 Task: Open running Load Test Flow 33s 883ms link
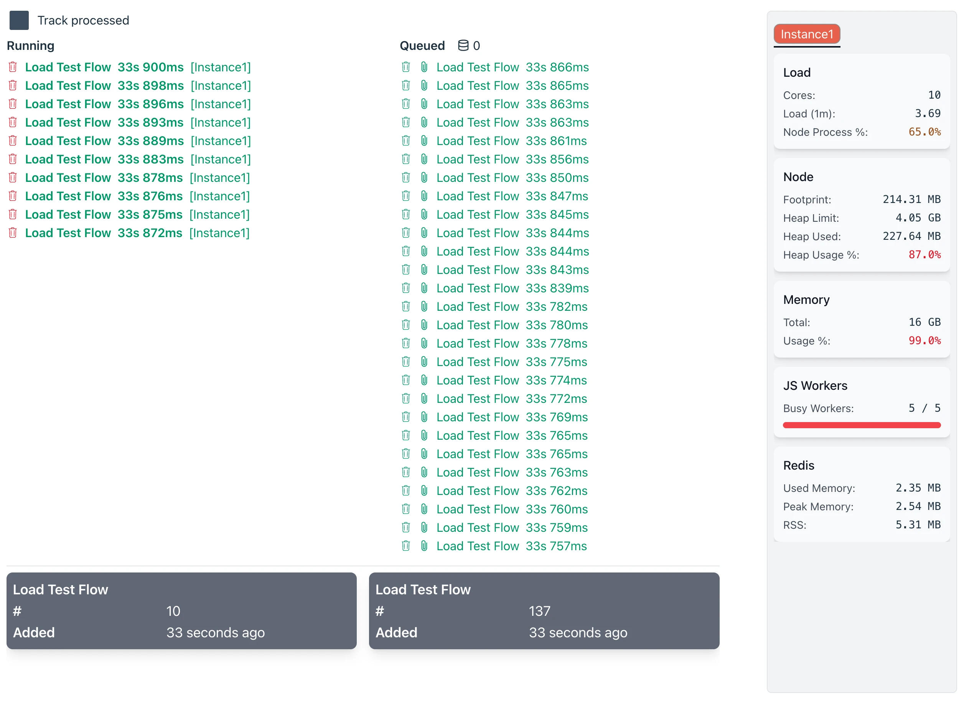pos(104,159)
